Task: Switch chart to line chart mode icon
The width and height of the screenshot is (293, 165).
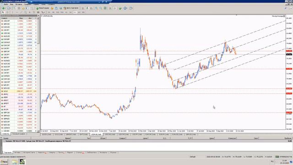Action: pyautogui.click(x=92, y=8)
